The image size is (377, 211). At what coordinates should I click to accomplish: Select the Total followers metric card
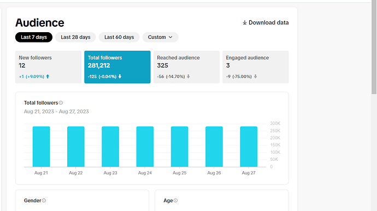(117, 67)
